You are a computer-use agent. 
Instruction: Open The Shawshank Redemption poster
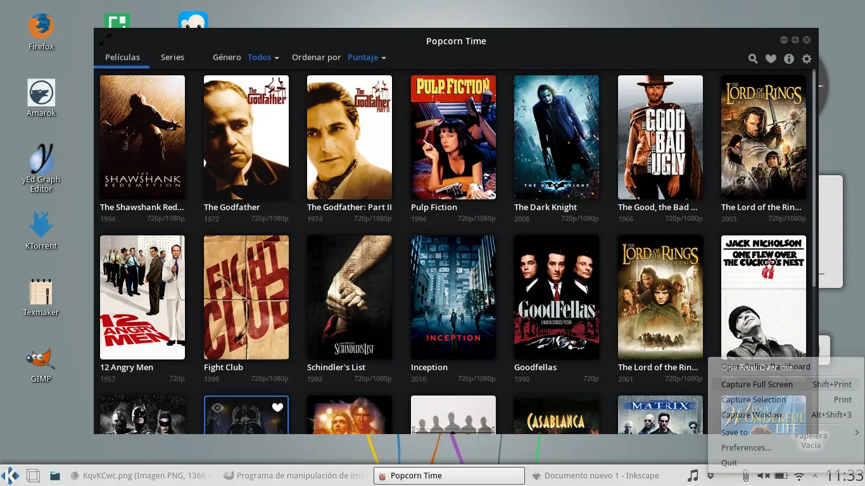(142, 137)
